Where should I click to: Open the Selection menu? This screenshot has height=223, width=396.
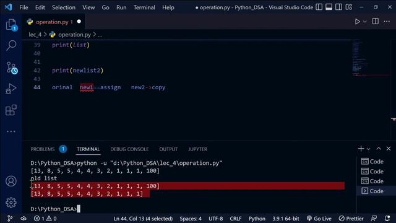64,7
